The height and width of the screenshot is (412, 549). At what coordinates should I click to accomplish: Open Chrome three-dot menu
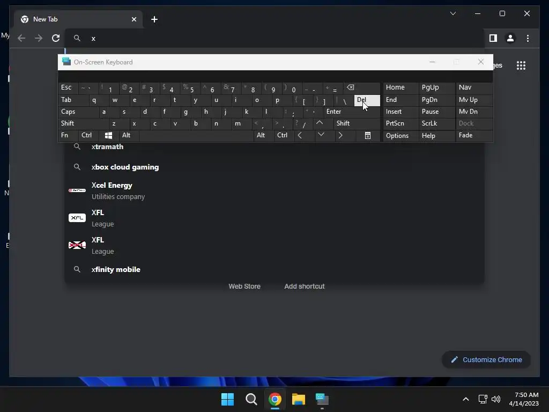coord(528,38)
